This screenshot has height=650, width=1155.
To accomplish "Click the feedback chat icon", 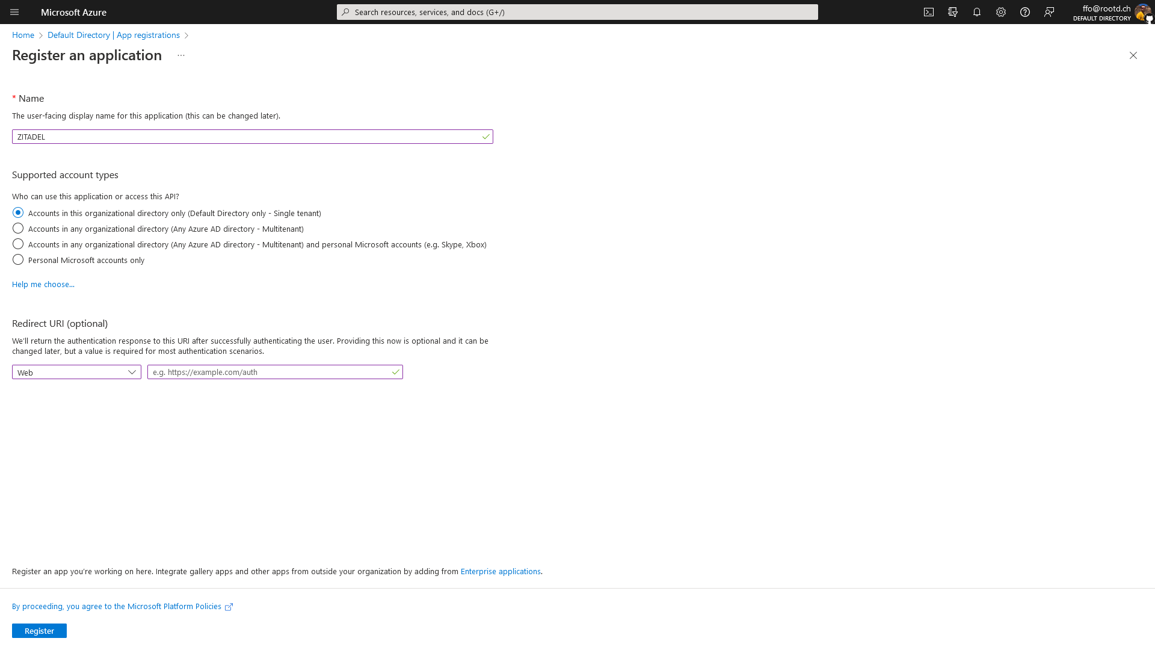I will [1050, 12].
